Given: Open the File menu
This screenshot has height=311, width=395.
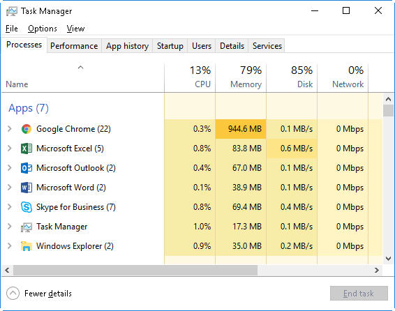Looking at the screenshot, I should [12, 29].
